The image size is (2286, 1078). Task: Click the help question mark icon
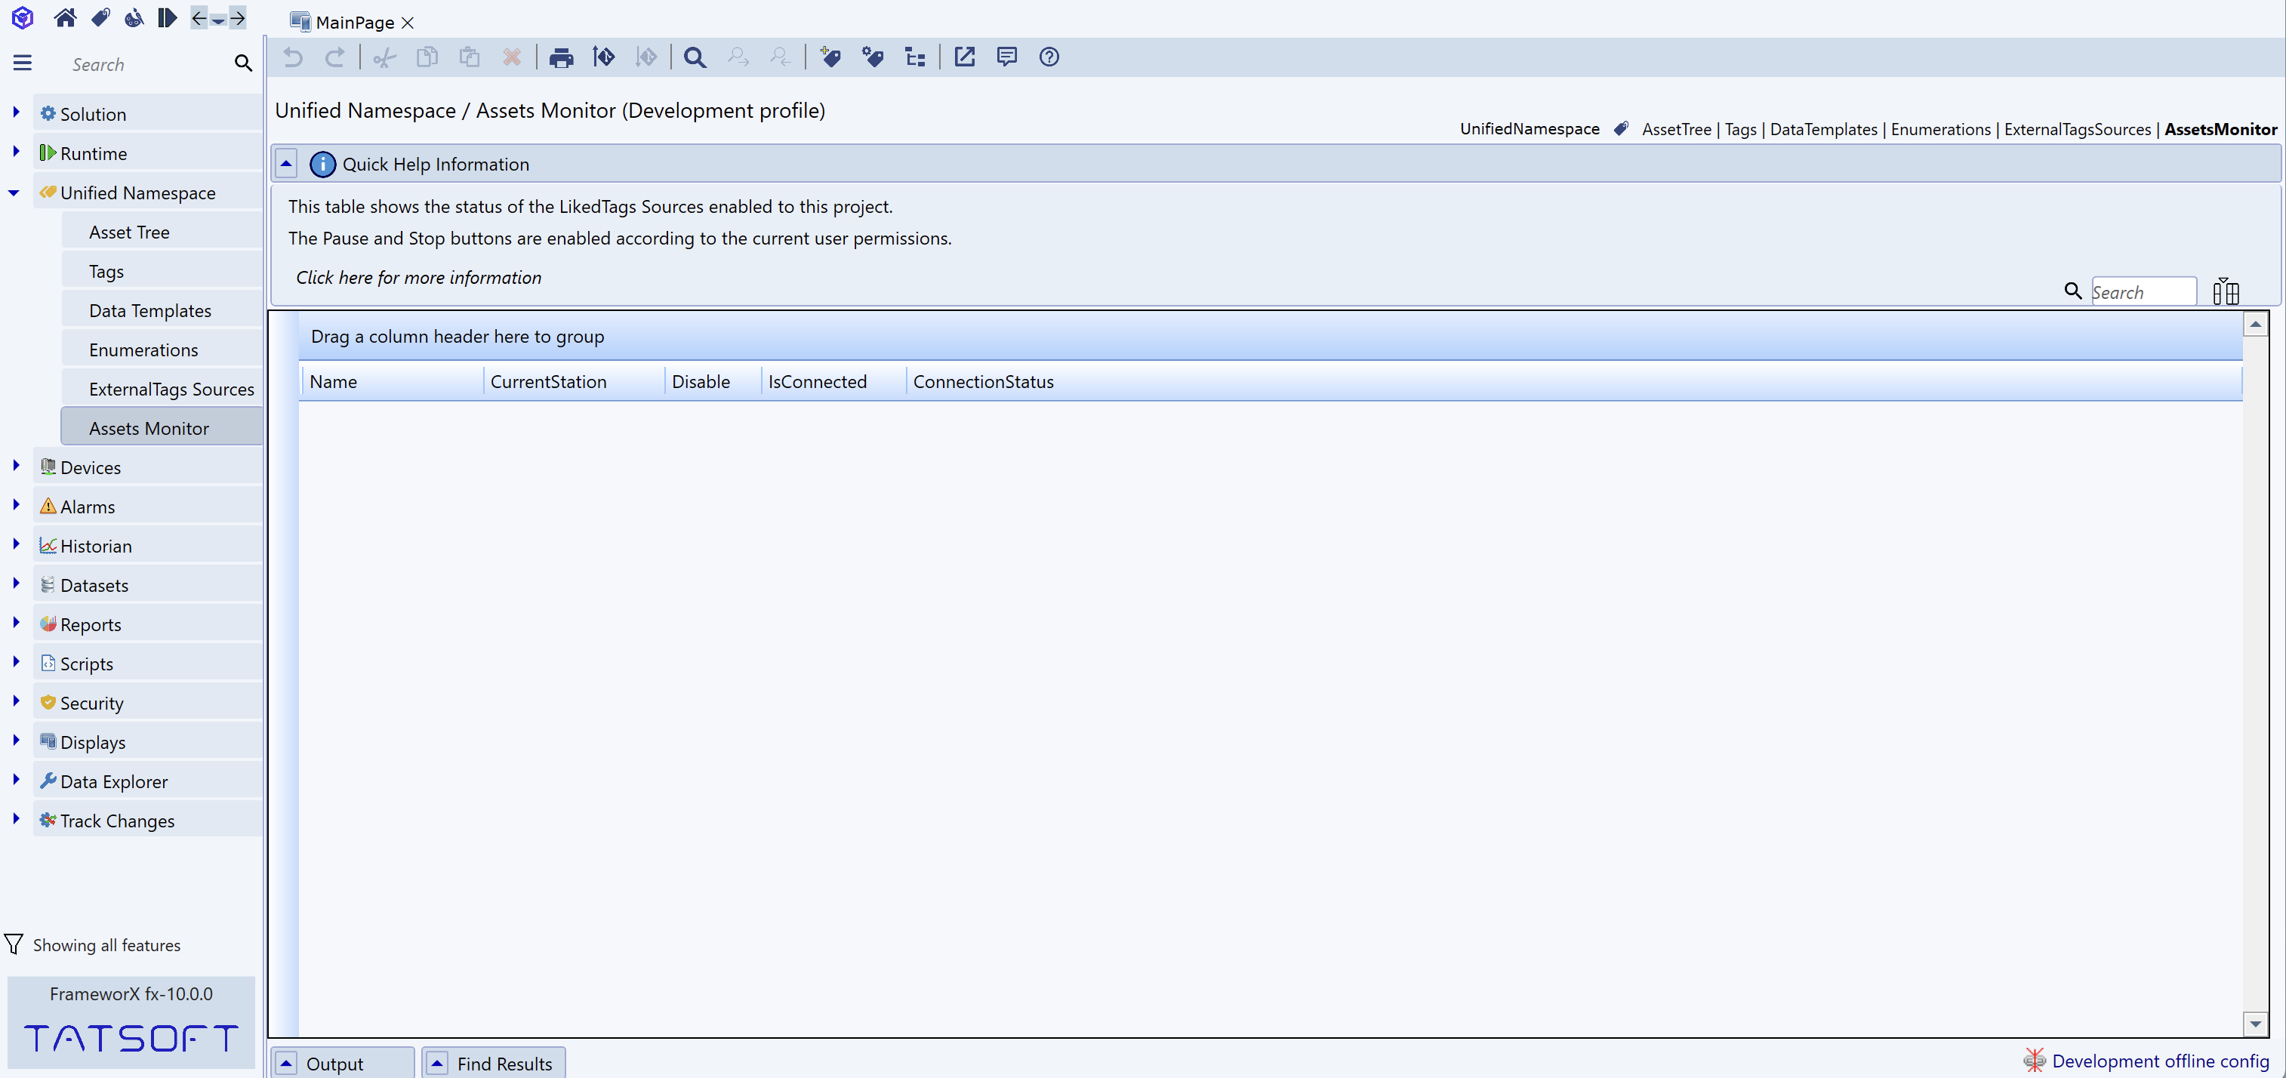(x=1049, y=57)
